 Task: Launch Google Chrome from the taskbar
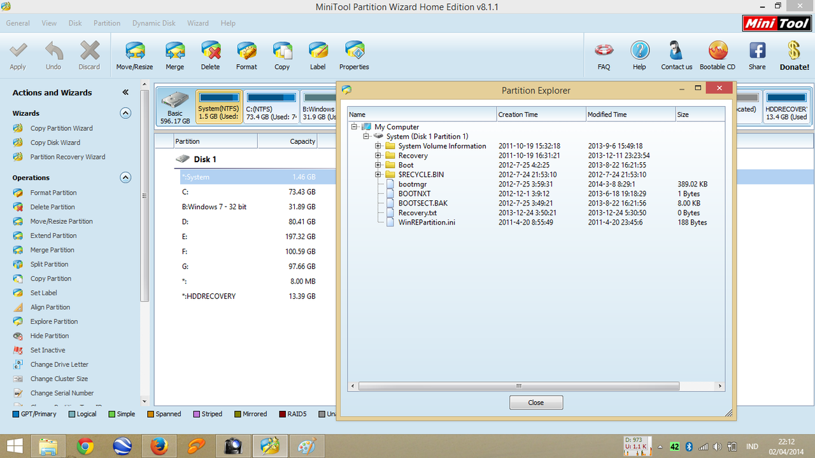click(x=85, y=445)
